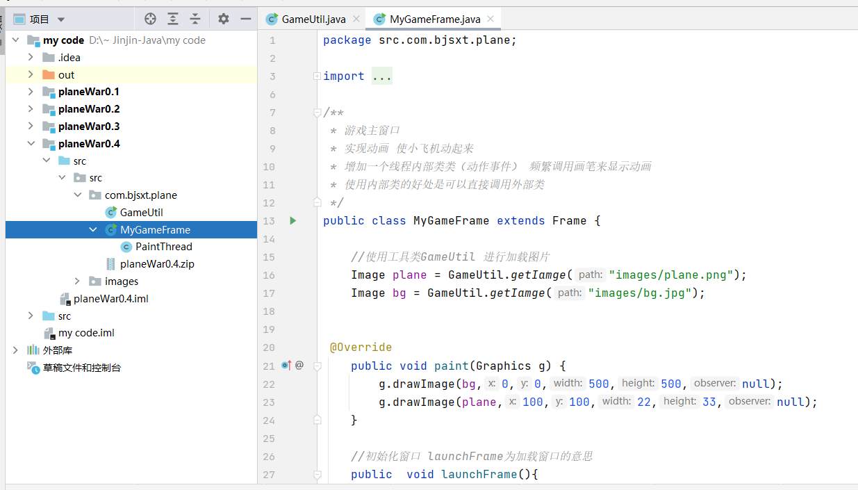Collapse the MyGameFrame class node
Screen dimensions: 858x490
tap(93, 229)
